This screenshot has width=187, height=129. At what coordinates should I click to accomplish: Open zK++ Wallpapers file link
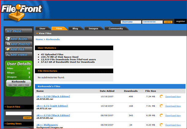click(47, 125)
